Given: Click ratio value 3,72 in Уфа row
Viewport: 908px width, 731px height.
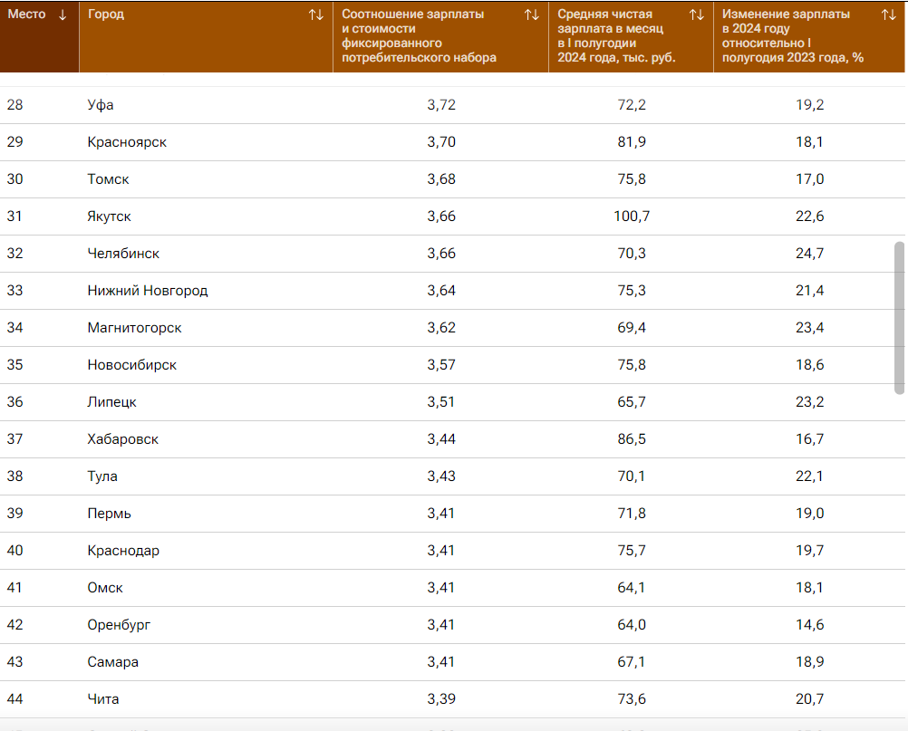Looking at the screenshot, I should 441,105.
